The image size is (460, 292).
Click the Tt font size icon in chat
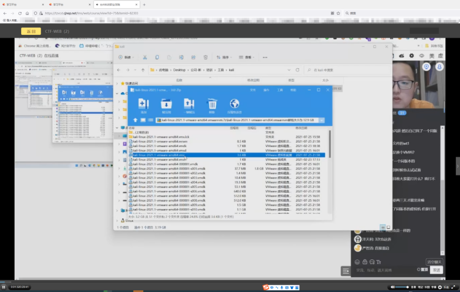379,262
